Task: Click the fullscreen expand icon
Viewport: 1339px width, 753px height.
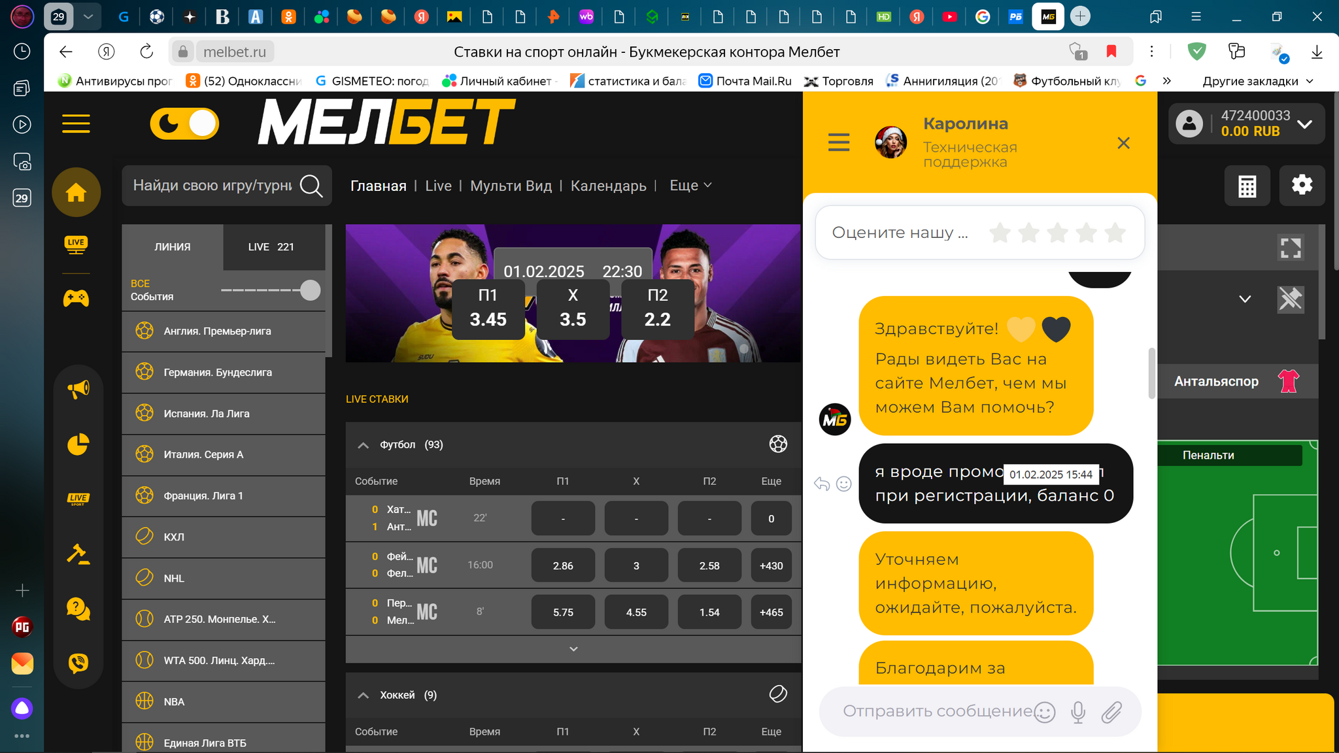Action: pos(1290,248)
